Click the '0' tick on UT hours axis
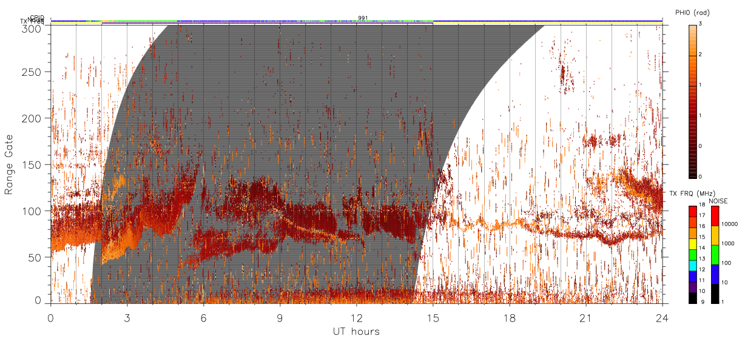This screenshot has width=745, height=344. point(50,317)
